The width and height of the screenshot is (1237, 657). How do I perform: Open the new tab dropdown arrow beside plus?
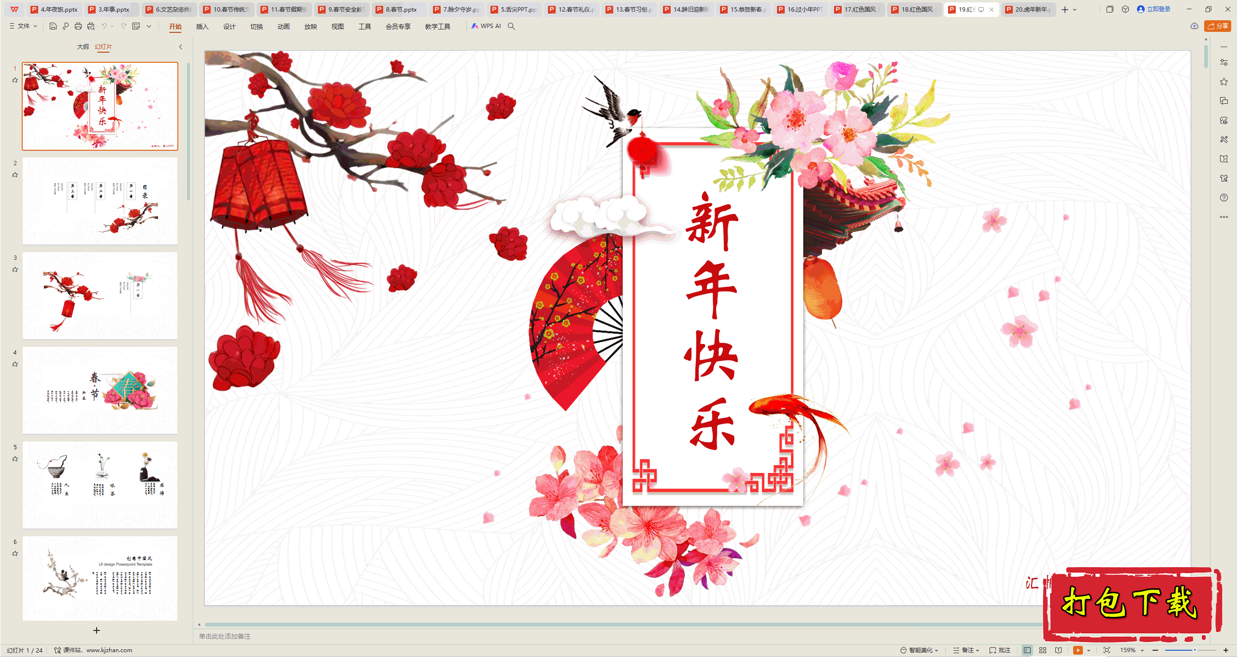[x=1075, y=10]
